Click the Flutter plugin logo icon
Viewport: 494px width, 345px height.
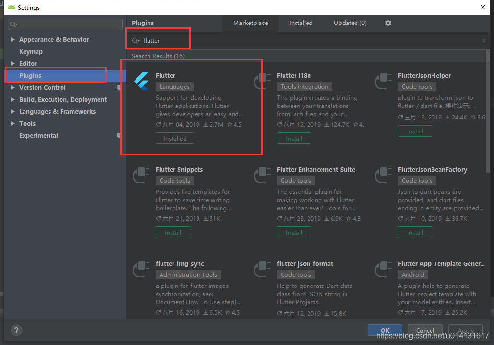tap(141, 81)
